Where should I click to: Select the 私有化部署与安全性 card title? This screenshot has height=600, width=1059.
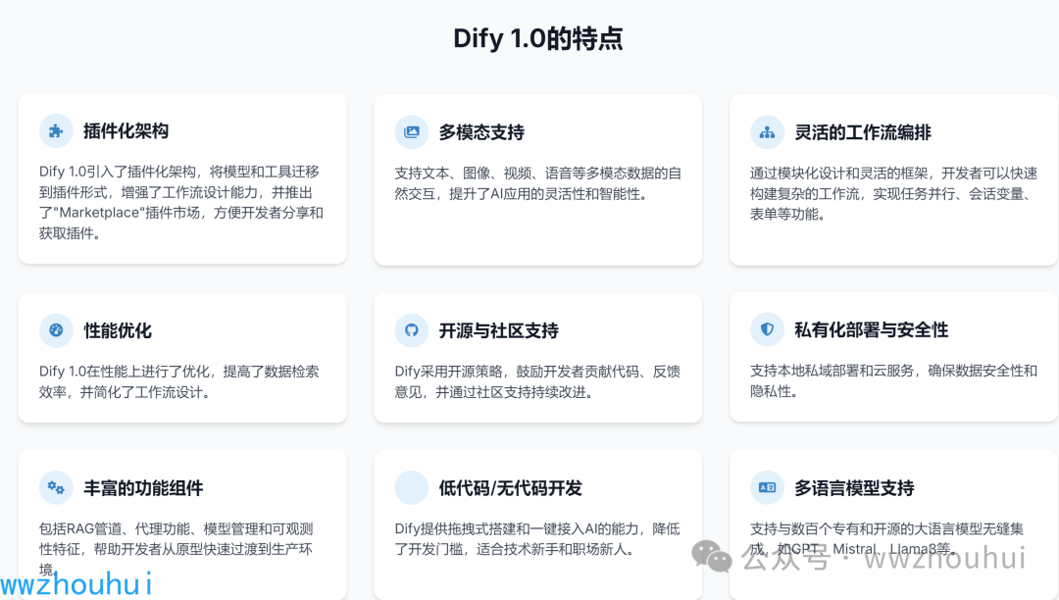point(872,330)
